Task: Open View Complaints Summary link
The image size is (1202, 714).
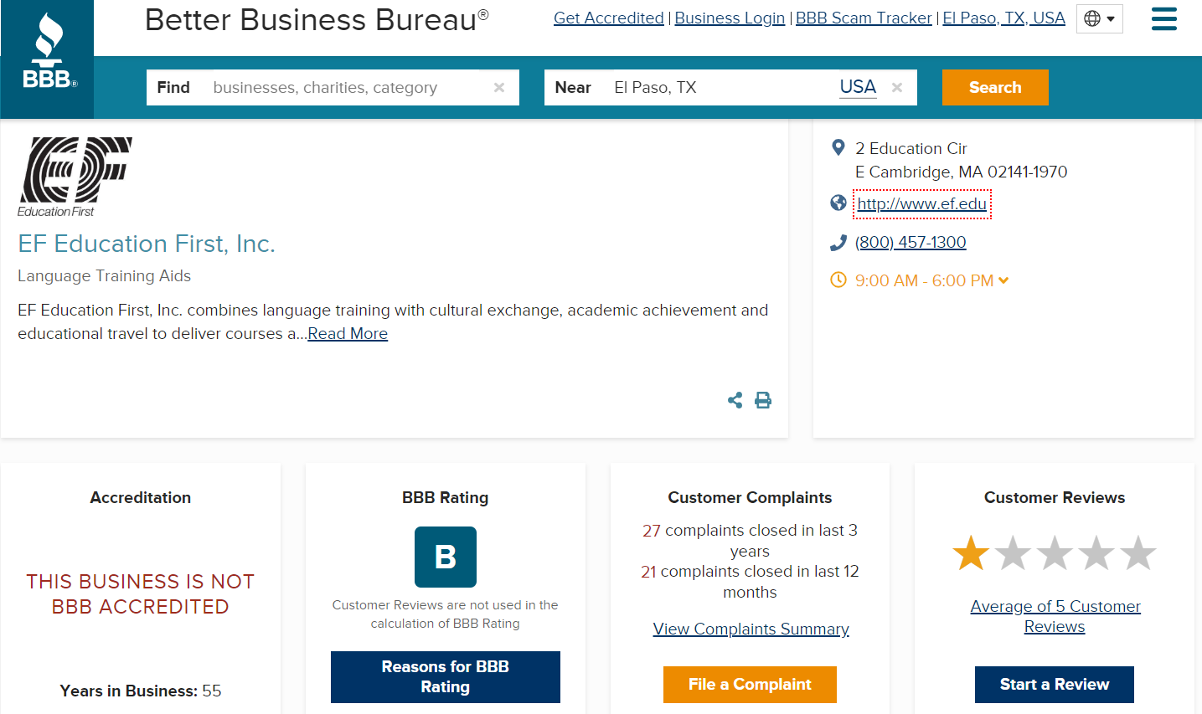Action: pos(751,629)
